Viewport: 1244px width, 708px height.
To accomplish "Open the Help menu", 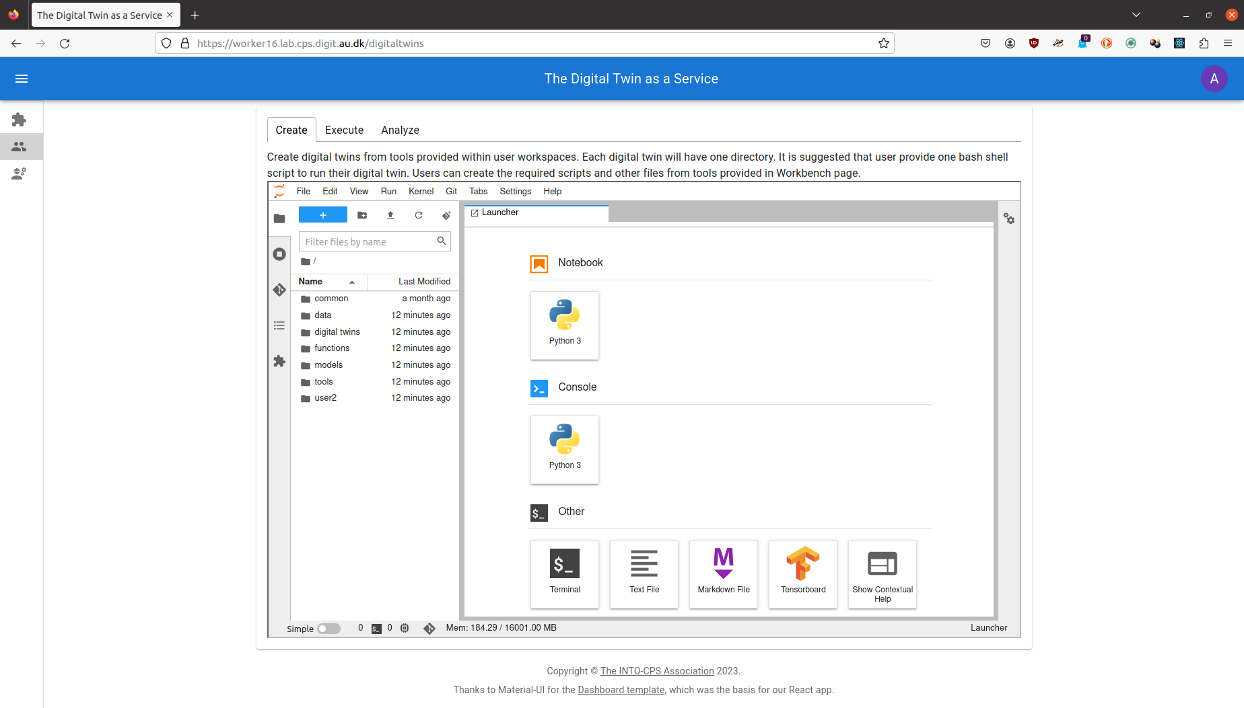I will (x=553, y=191).
